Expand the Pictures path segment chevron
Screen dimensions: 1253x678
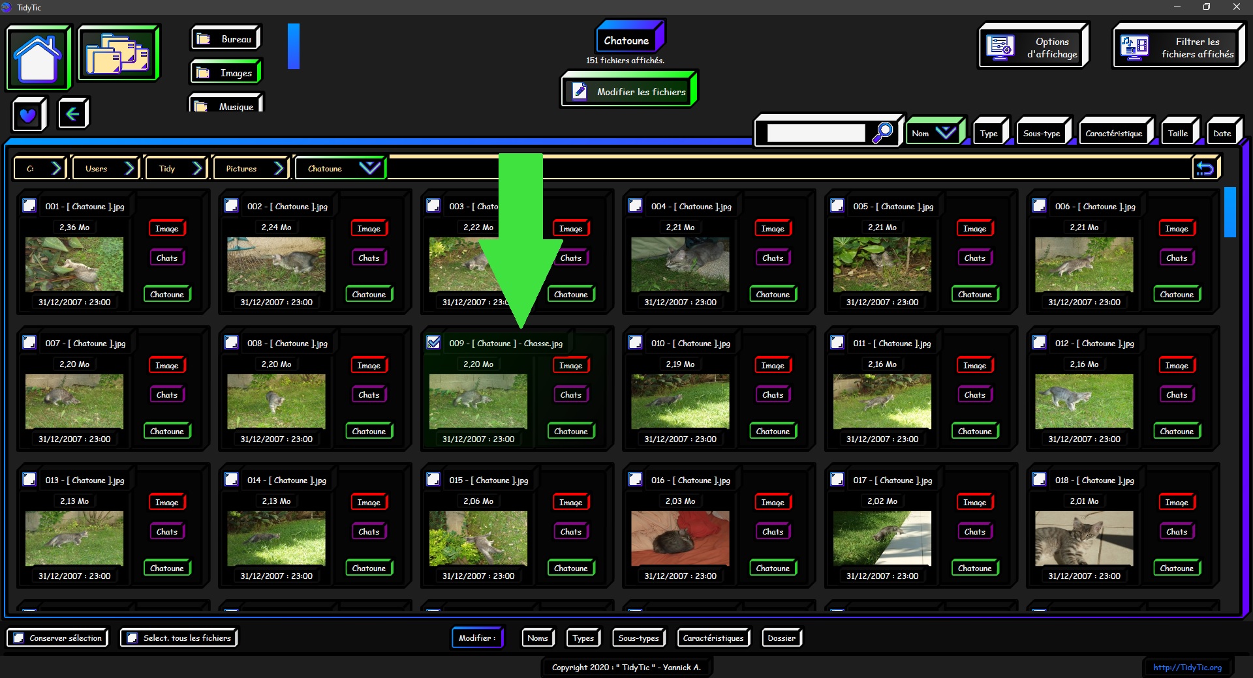(x=279, y=168)
